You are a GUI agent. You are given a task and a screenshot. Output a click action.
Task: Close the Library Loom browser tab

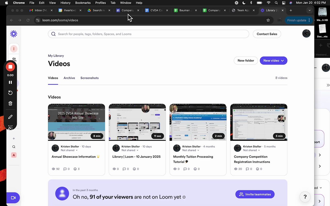(283, 10)
